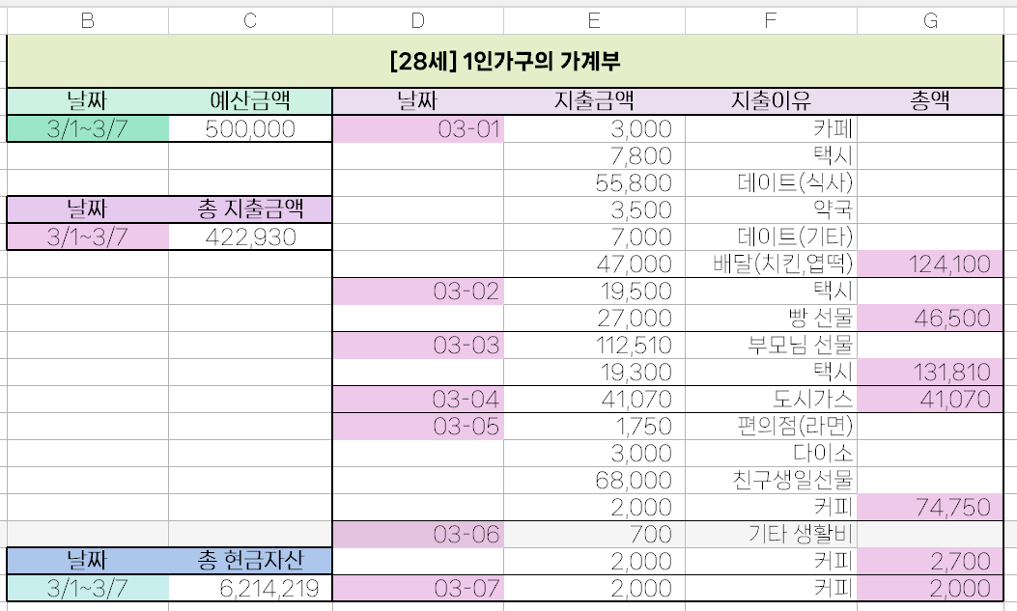Select the budget value 500,000 cell

tap(250, 128)
